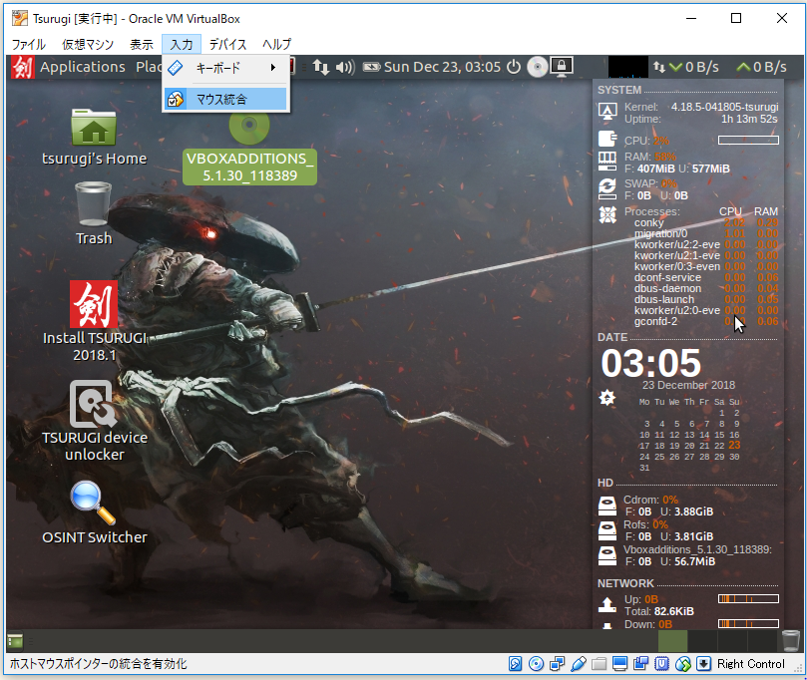Open the 表示 menu
Screen dimensions: 807x680
coord(142,44)
